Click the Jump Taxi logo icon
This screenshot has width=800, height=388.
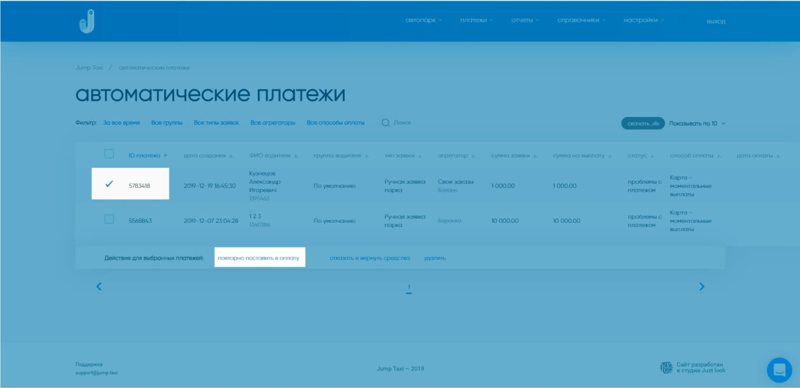click(86, 22)
